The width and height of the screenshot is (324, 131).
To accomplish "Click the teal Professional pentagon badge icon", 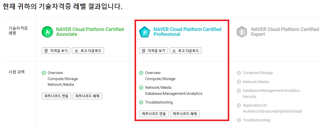I will pyautogui.click(x=145, y=32).
